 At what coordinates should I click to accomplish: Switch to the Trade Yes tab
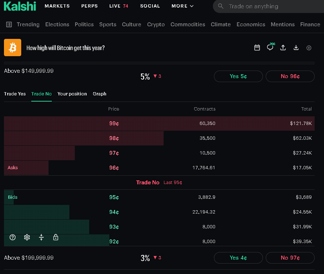15,94
